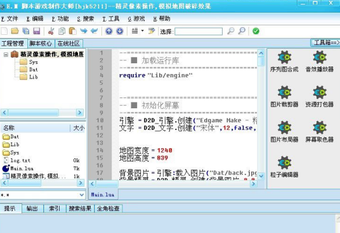Click the blue circular up arrow icon
The height and width of the screenshot is (233, 340).
(109, 31)
